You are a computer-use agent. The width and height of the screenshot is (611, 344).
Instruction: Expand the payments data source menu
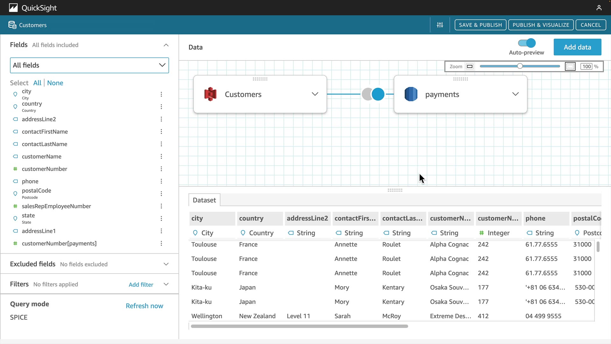tap(515, 94)
